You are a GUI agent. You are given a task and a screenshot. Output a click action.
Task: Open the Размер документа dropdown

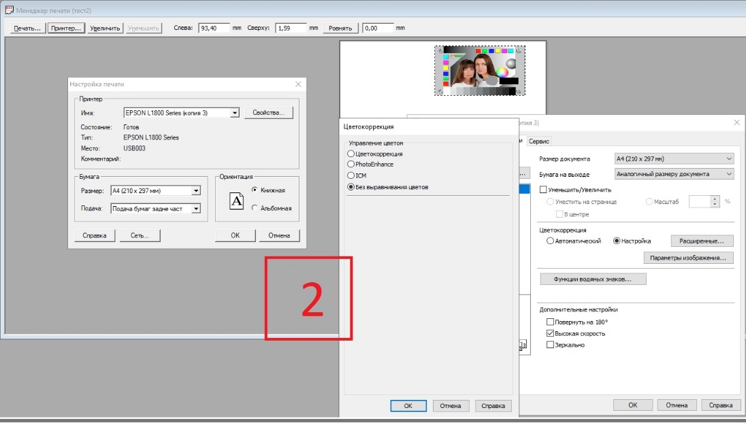pos(674,158)
